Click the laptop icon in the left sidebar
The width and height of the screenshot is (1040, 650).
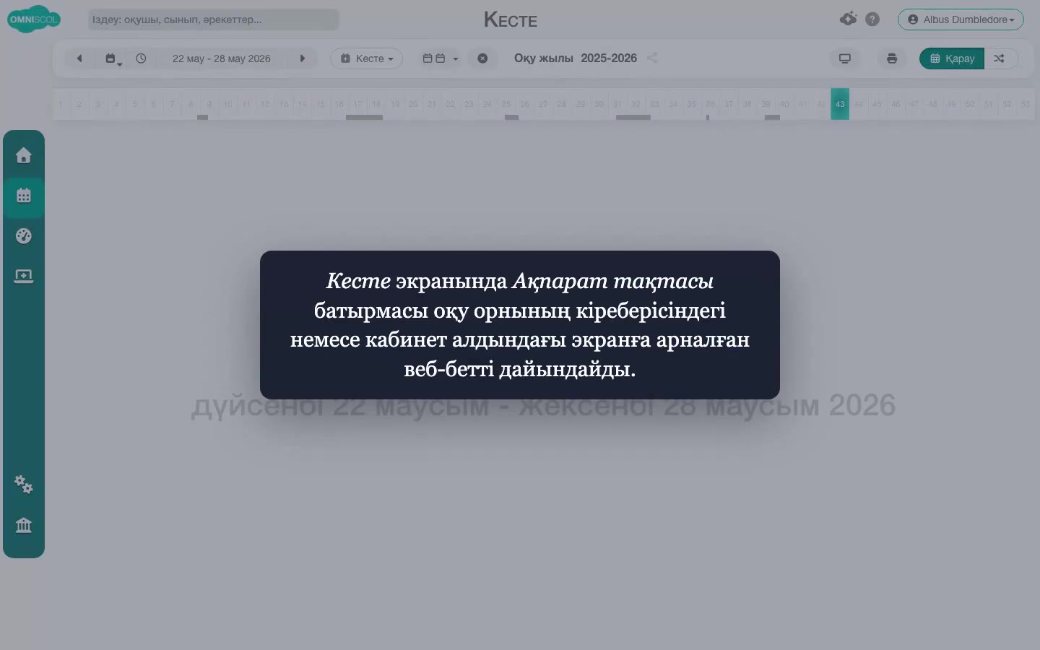[24, 277]
